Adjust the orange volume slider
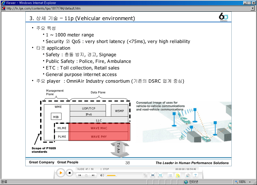257x185 pixels. coord(111,175)
